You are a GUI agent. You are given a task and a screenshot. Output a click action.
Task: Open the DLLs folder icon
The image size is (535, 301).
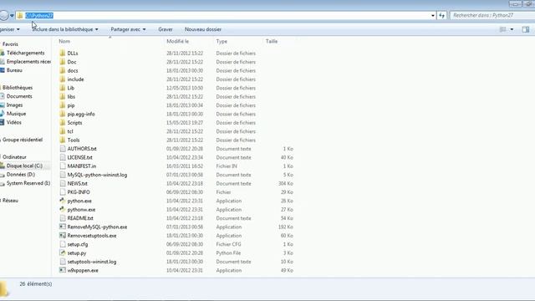63,54
